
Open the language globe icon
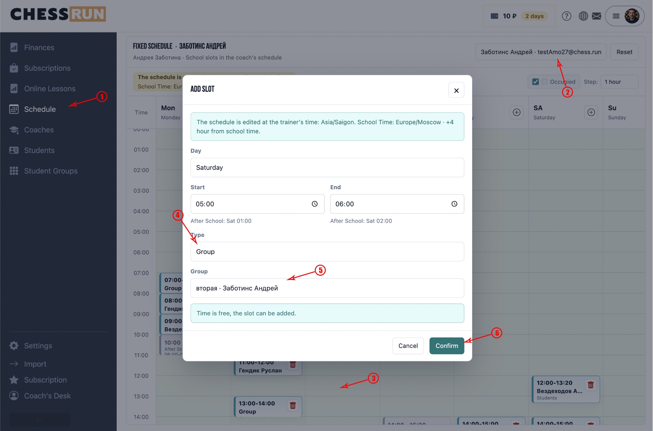(583, 16)
